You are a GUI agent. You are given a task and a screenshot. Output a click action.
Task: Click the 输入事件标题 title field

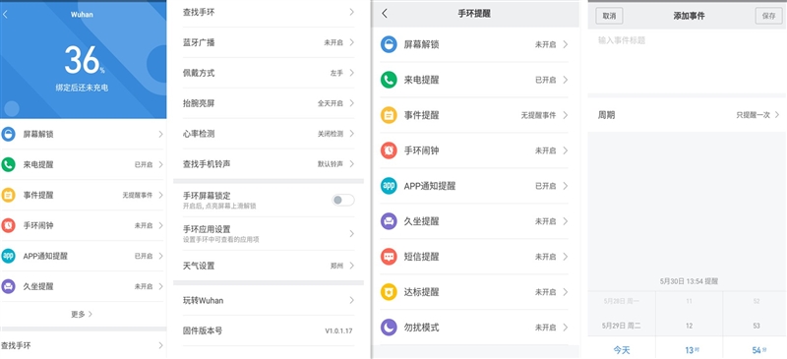click(x=687, y=60)
